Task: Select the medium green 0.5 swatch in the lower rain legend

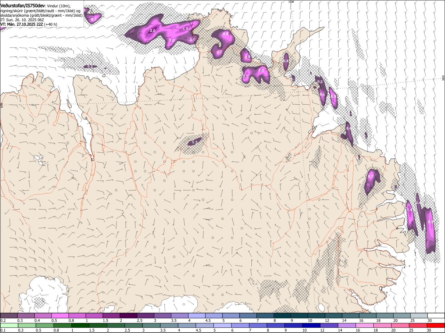Action: click(x=44, y=325)
